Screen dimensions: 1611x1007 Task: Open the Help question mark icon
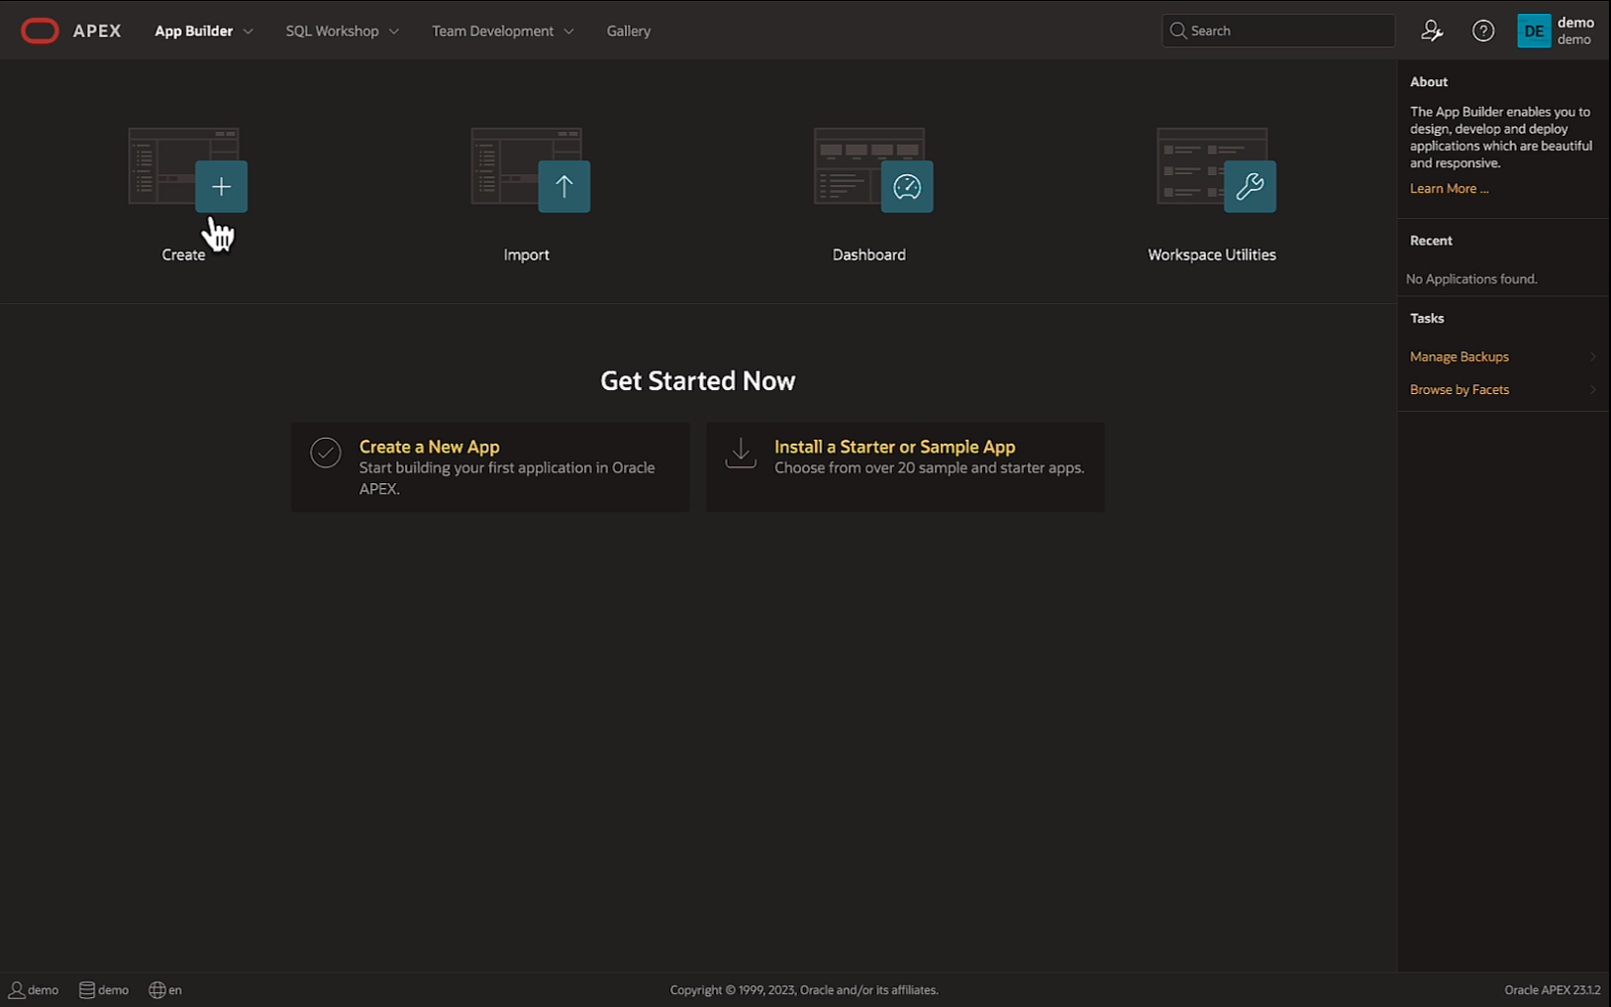(x=1483, y=31)
